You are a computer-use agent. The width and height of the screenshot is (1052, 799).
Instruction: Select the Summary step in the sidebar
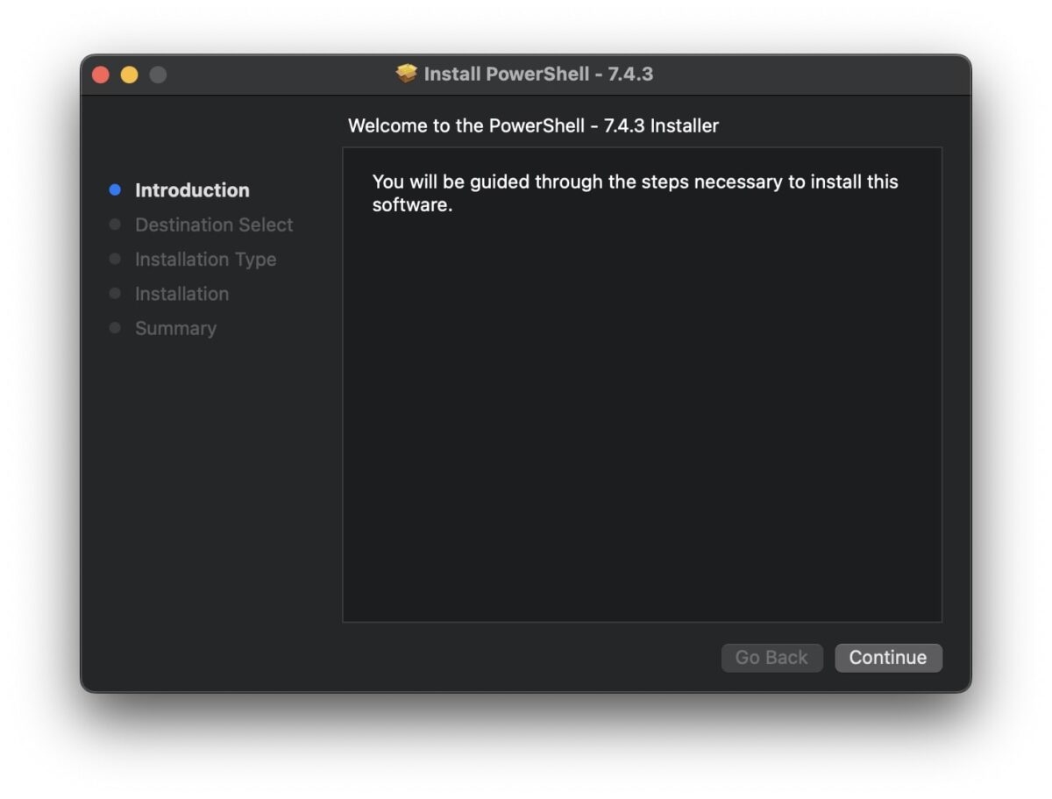[175, 328]
